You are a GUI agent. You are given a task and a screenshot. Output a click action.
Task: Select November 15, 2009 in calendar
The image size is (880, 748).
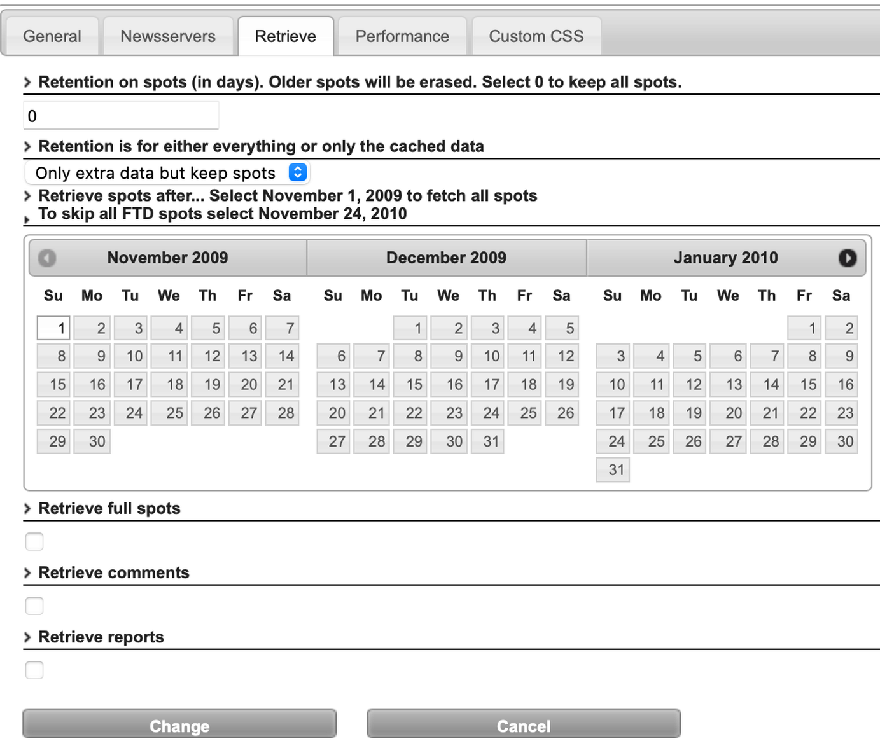[53, 384]
